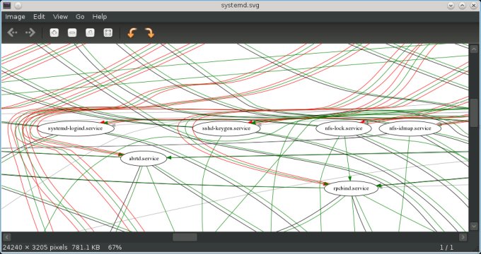Click the abrtd.service node
Image resolution: width=481 pixels, height=254 pixels.
(x=144, y=159)
